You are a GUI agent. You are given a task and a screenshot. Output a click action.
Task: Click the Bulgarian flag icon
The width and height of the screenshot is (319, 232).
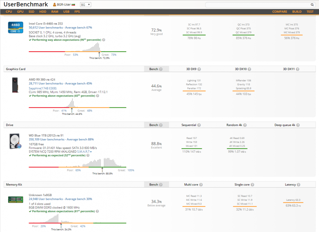tap(73, 5)
